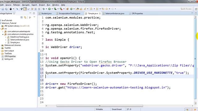Screen dimensions: 198x111
Task: Click the Save All icon
Action: click(x=6, y=9)
